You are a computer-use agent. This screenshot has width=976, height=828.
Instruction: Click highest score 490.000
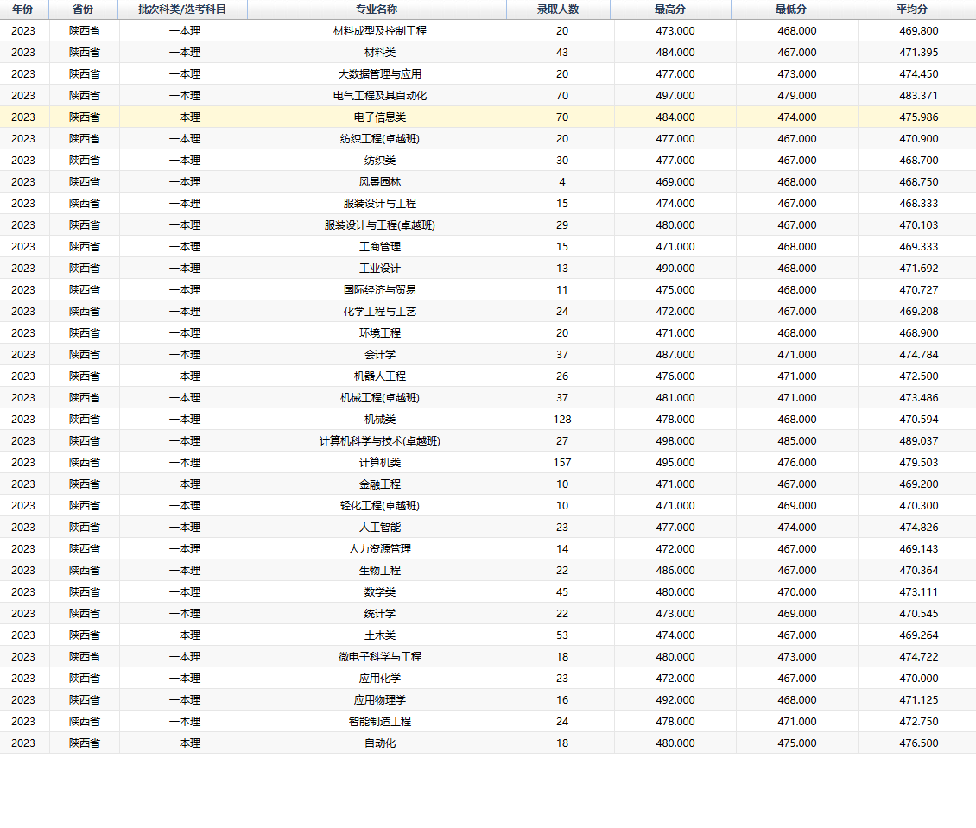[675, 269]
